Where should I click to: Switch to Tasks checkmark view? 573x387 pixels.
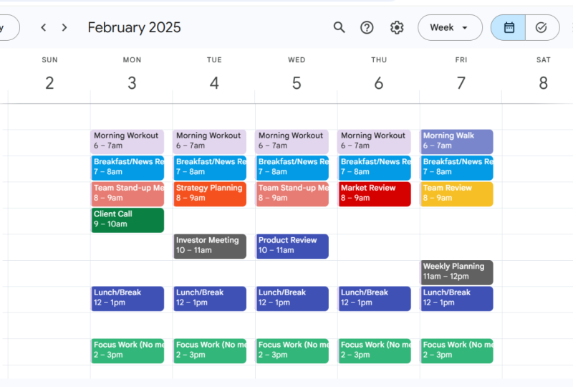point(542,27)
